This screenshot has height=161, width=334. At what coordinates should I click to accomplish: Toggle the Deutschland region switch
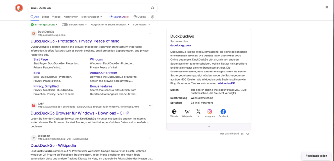click(x=65, y=24)
